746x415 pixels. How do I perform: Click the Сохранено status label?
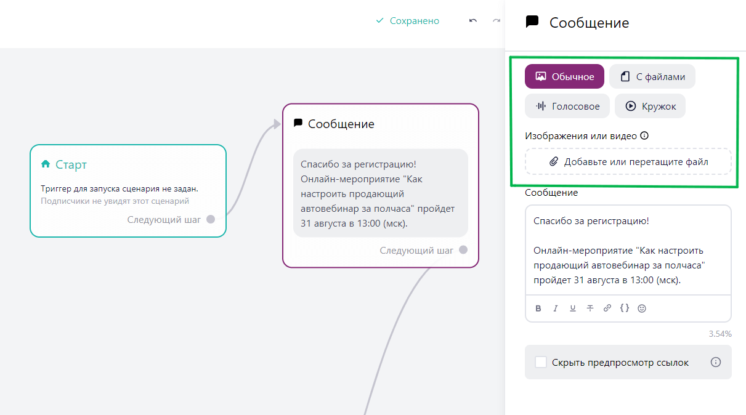pos(415,21)
